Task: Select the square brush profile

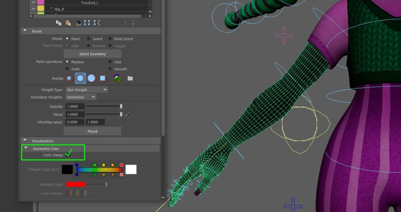Action: [x=102, y=78]
